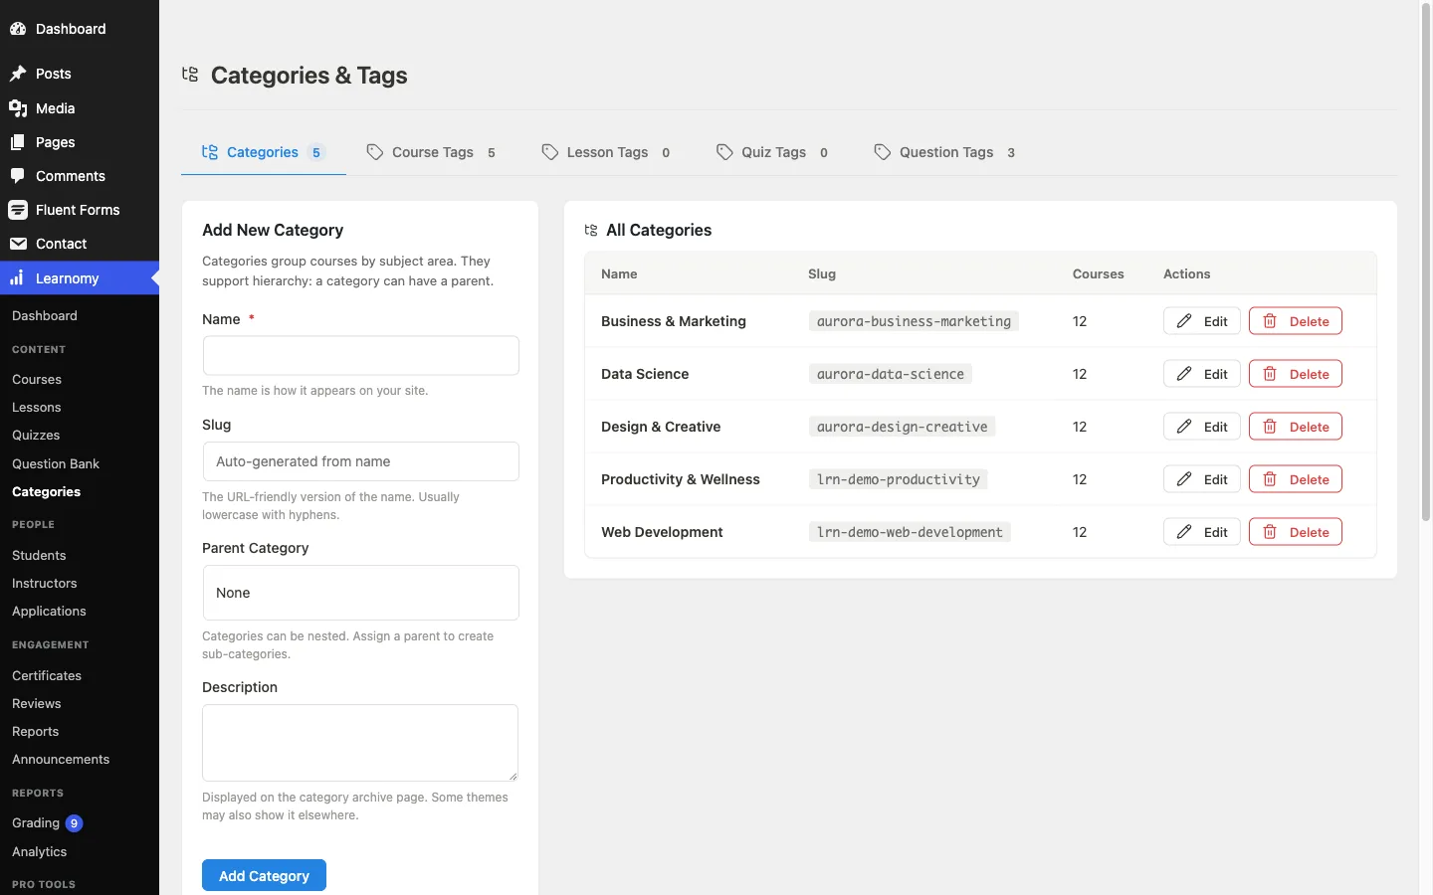Image resolution: width=1433 pixels, height=895 pixels.
Task: Open the Quiz Tags tab
Action: 773,152
